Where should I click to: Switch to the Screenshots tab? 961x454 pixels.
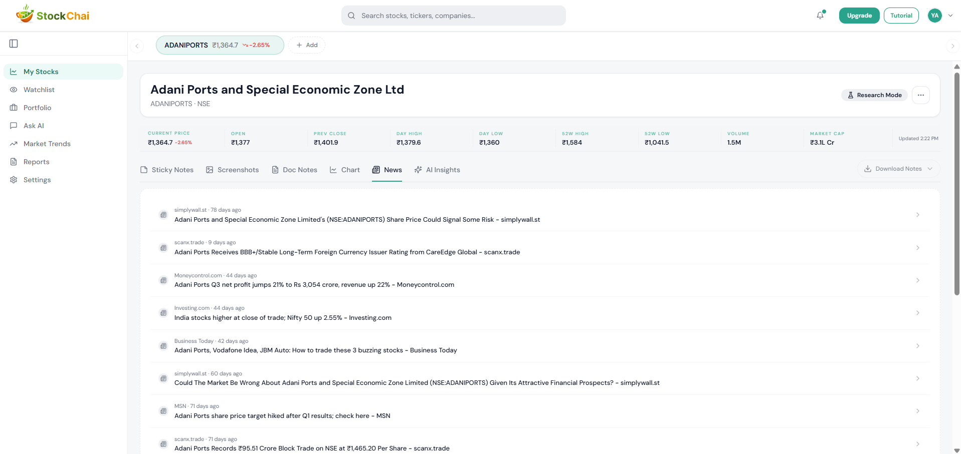click(233, 170)
